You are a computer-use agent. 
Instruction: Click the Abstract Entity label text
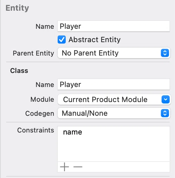(x=95, y=39)
